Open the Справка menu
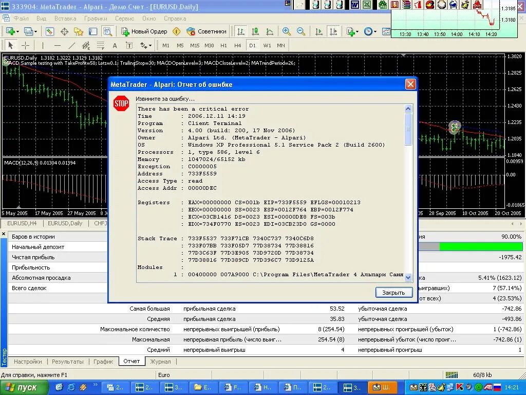The height and width of the screenshot is (395, 526). click(x=175, y=19)
